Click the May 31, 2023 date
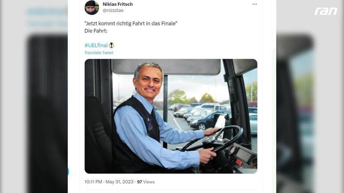The image size is (344, 193). coord(119,182)
